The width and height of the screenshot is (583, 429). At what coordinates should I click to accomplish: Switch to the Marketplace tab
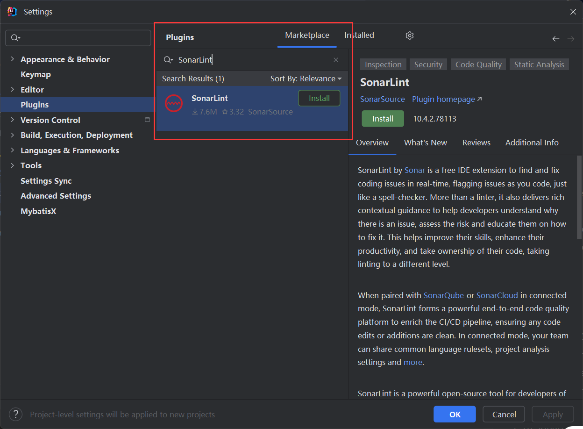tap(307, 36)
